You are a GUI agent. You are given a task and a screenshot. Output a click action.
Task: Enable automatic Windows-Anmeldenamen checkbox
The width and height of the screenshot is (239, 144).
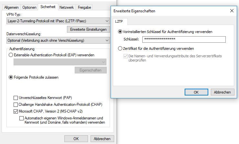(x=21, y=118)
